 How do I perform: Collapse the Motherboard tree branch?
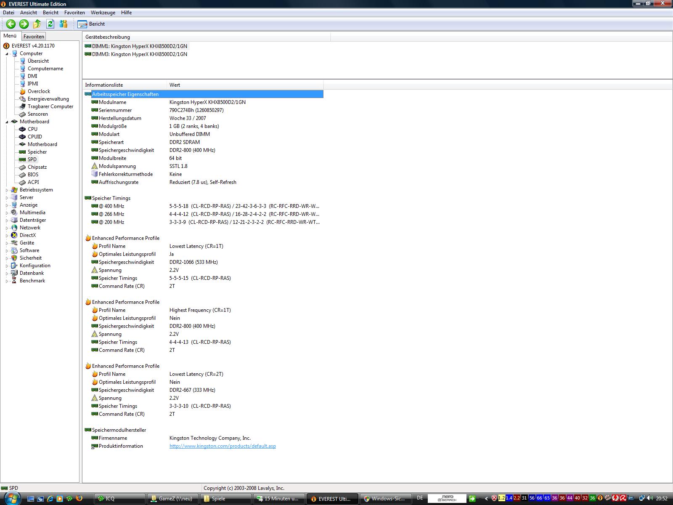click(x=7, y=122)
